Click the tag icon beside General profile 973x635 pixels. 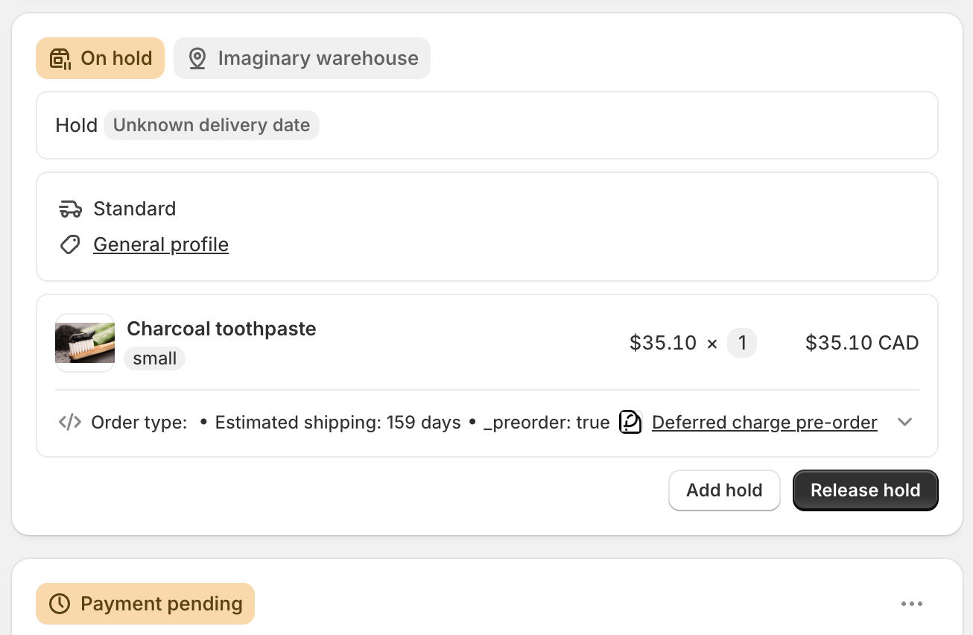click(70, 244)
